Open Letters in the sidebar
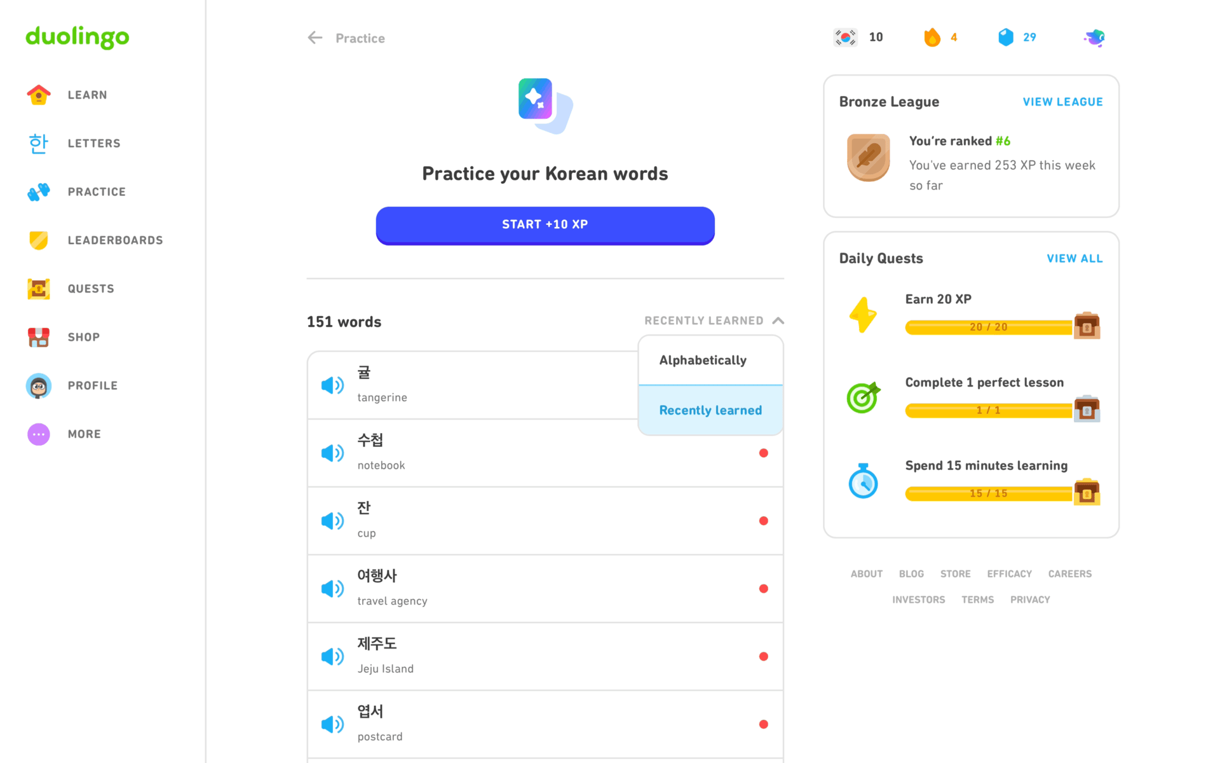Image resolution: width=1220 pixels, height=763 pixels. [x=94, y=143]
